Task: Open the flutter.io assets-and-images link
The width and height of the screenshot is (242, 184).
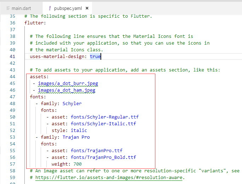Action: click(x=109, y=178)
